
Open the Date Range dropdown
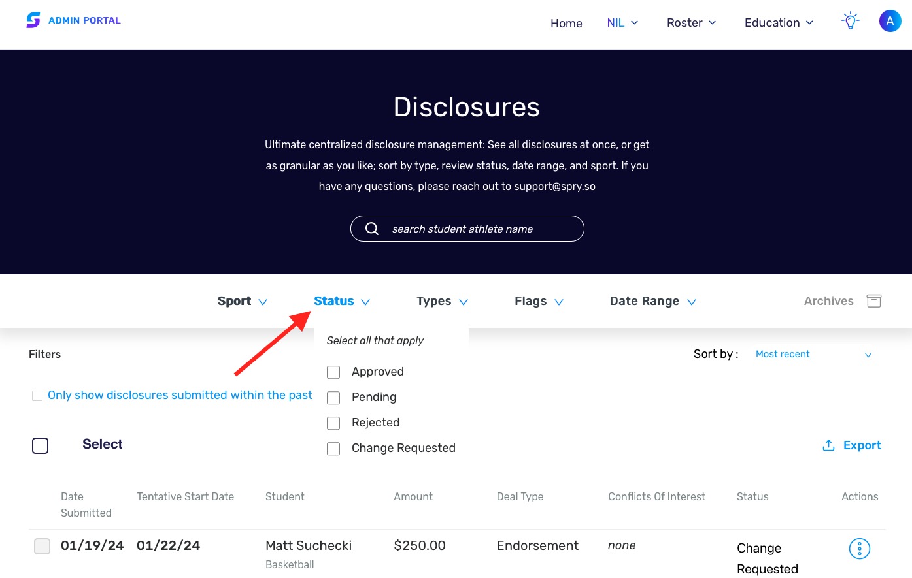pos(652,301)
